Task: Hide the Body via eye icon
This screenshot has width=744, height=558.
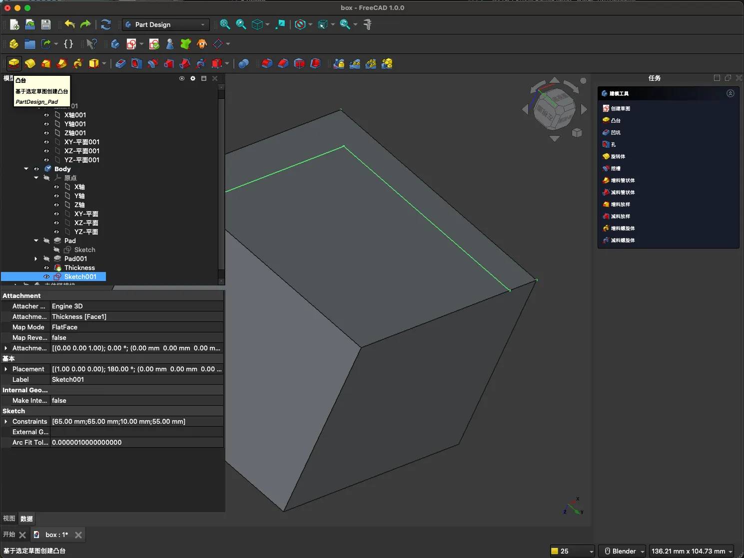Action: click(36, 169)
